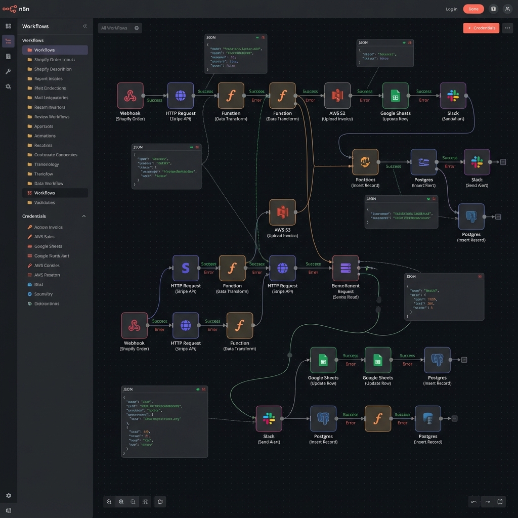
Task: Click the reset view icon in zoom toolbar
Action: pos(160,502)
